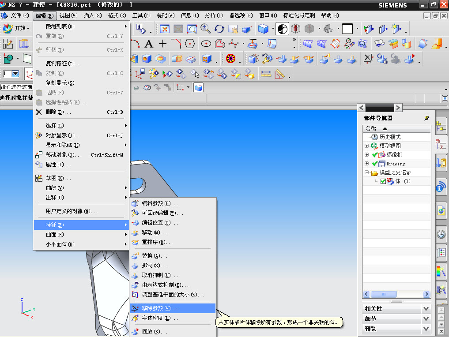Open the 文件 menu
Image resolution: width=449 pixels, height=337 pixels.
pyautogui.click(x=19, y=15)
